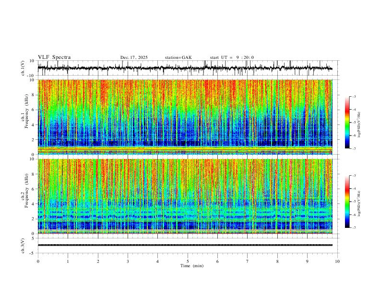Click the "4" kHz tick on ch.2 frequency axis

click(33, 204)
